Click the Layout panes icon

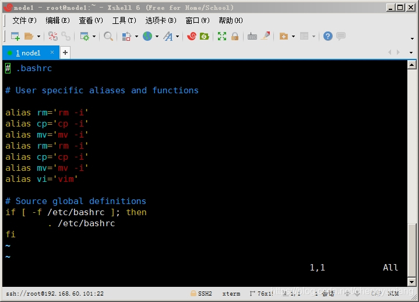[x=304, y=36]
